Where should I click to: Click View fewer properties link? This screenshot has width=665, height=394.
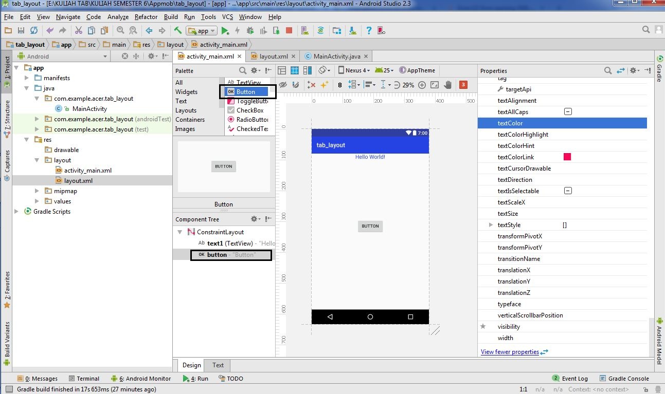(510, 352)
